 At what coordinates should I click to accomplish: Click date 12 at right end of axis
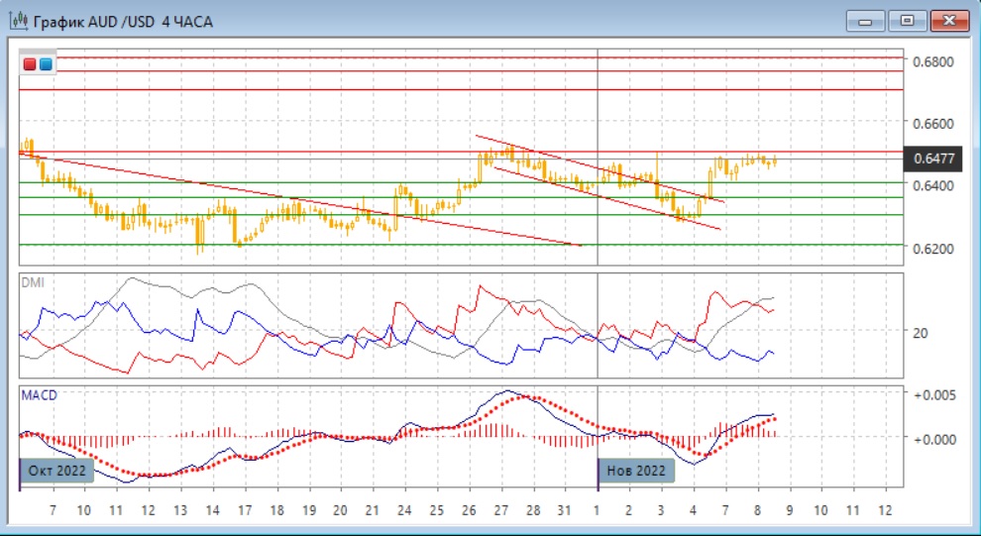pos(886,508)
